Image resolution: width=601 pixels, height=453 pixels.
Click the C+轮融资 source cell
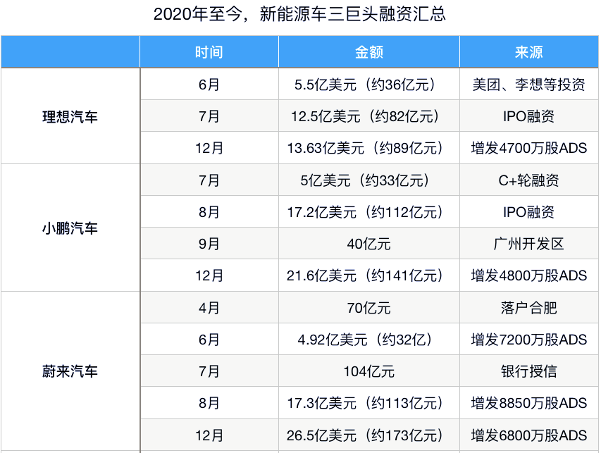(x=528, y=180)
